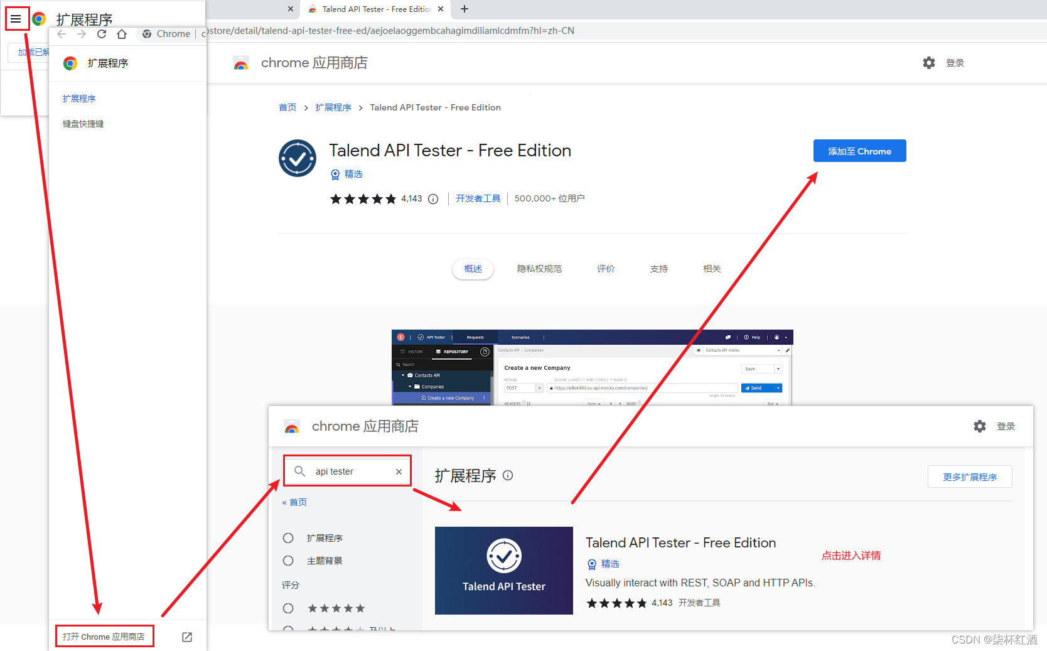Click the extension screenshot preview
The width and height of the screenshot is (1047, 651).
pyautogui.click(x=592, y=367)
